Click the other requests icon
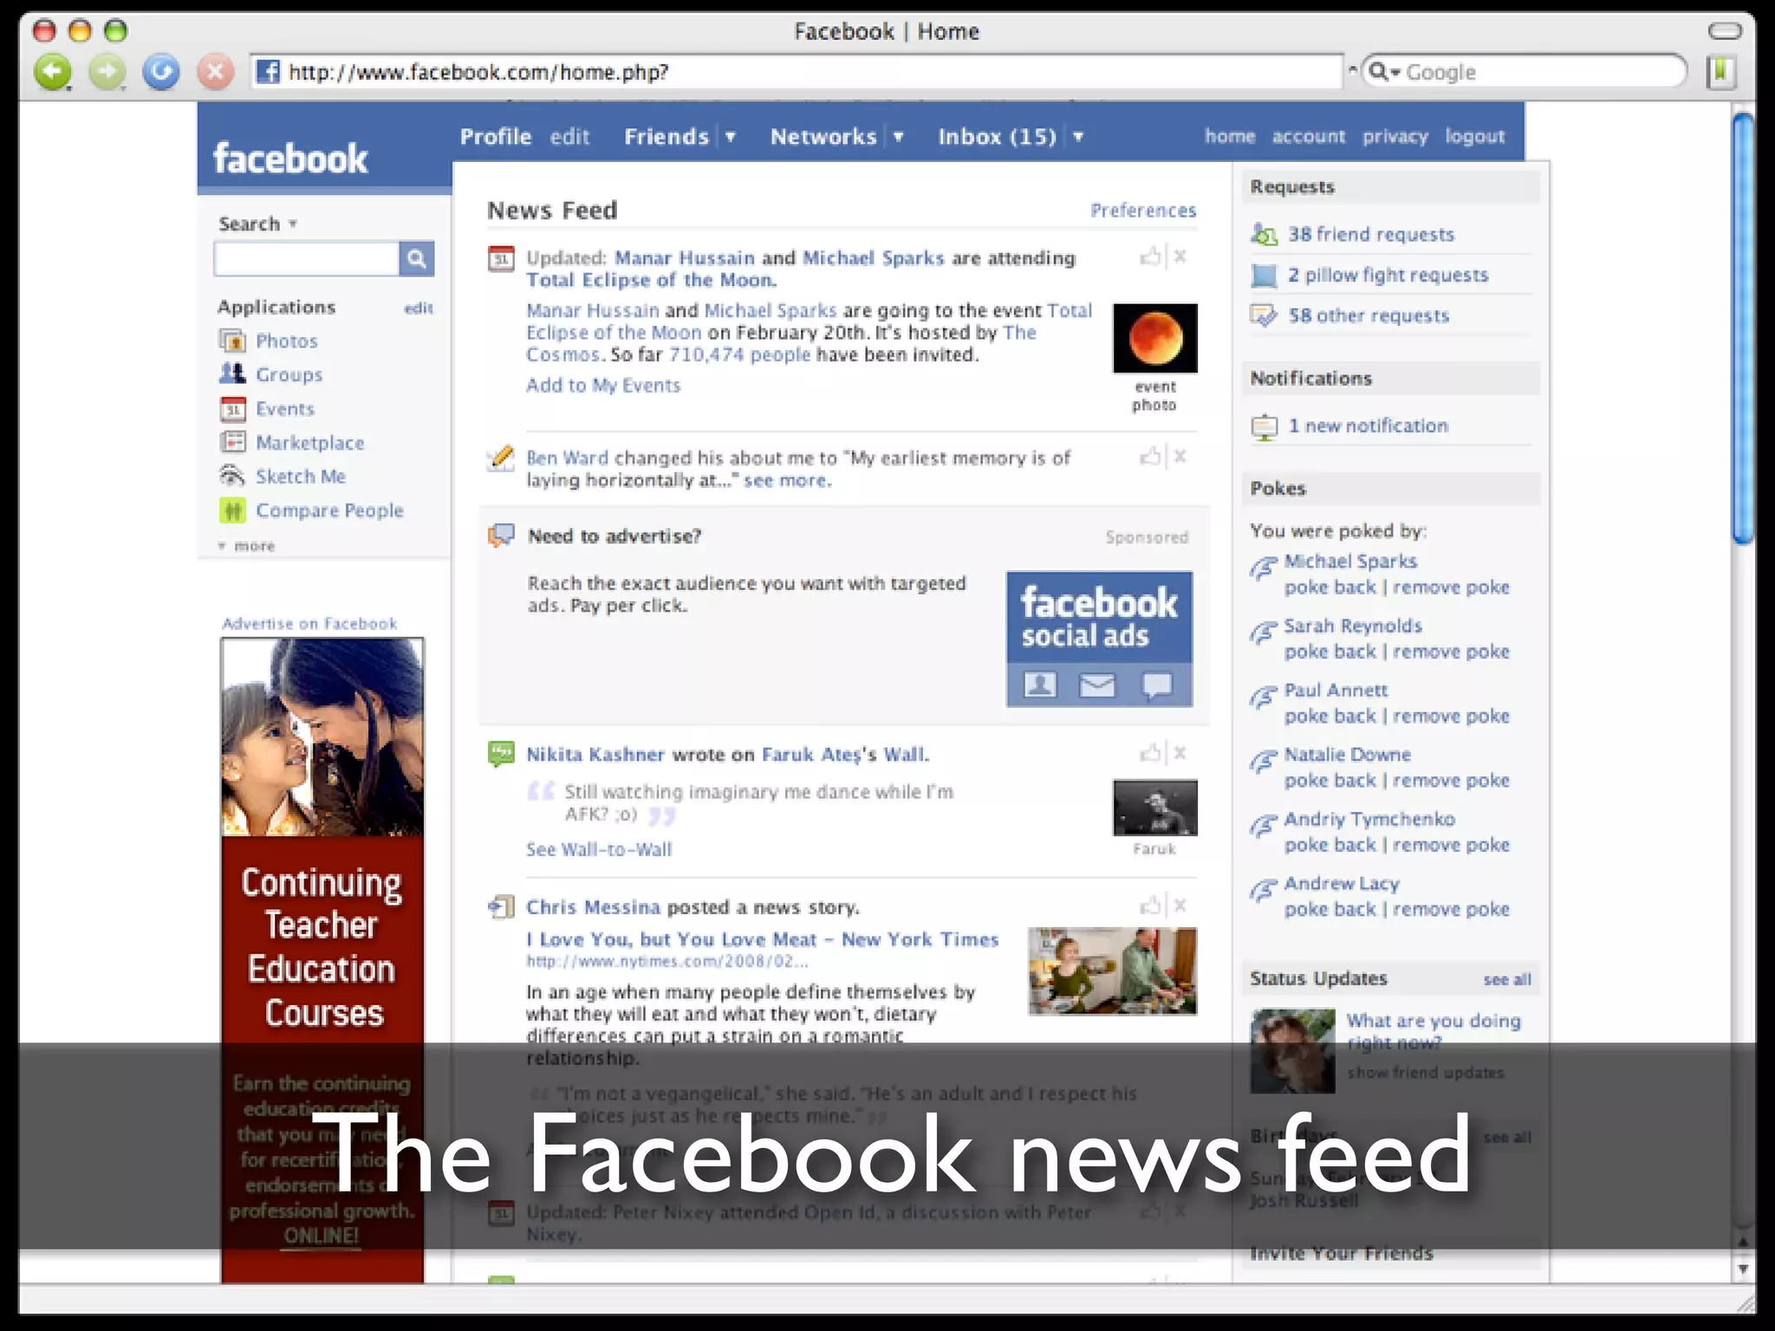Screen dimensions: 1775x1331 click(x=1265, y=315)
